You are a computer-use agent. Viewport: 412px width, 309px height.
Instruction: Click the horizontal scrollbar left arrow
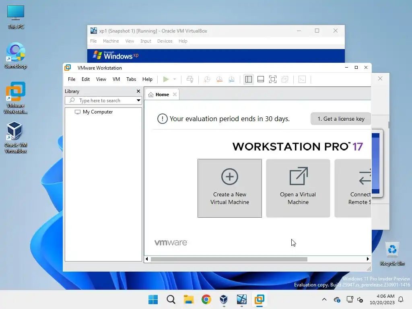click(147, 259)
